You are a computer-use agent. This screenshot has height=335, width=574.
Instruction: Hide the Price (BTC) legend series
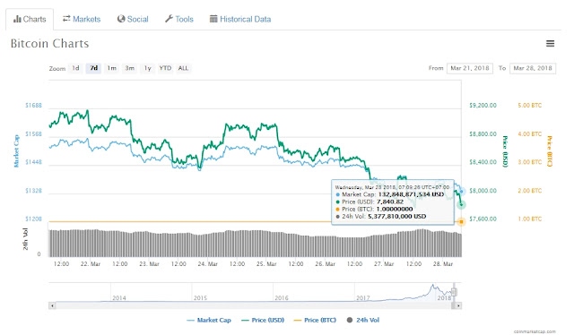coord(315,320)
